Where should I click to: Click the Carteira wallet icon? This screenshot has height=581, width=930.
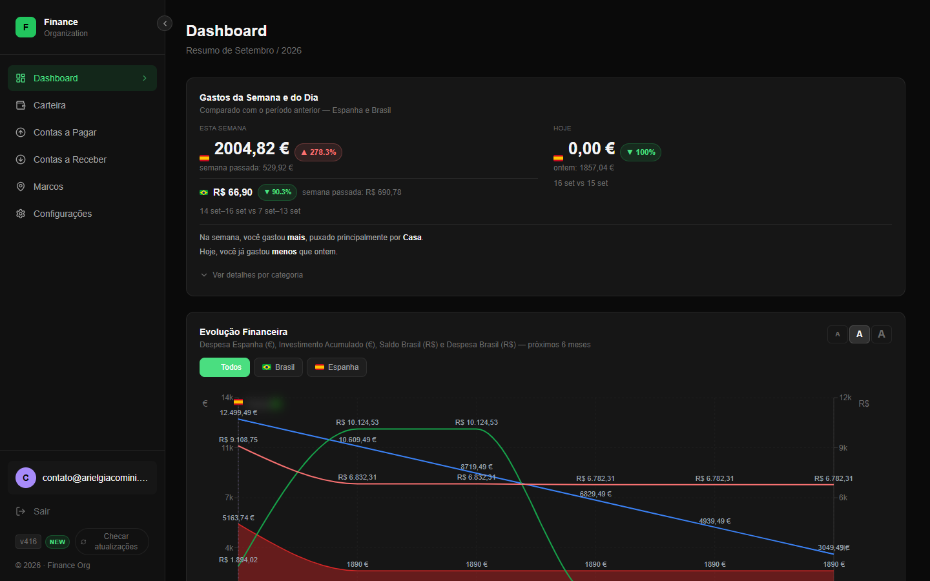[21, 105]
